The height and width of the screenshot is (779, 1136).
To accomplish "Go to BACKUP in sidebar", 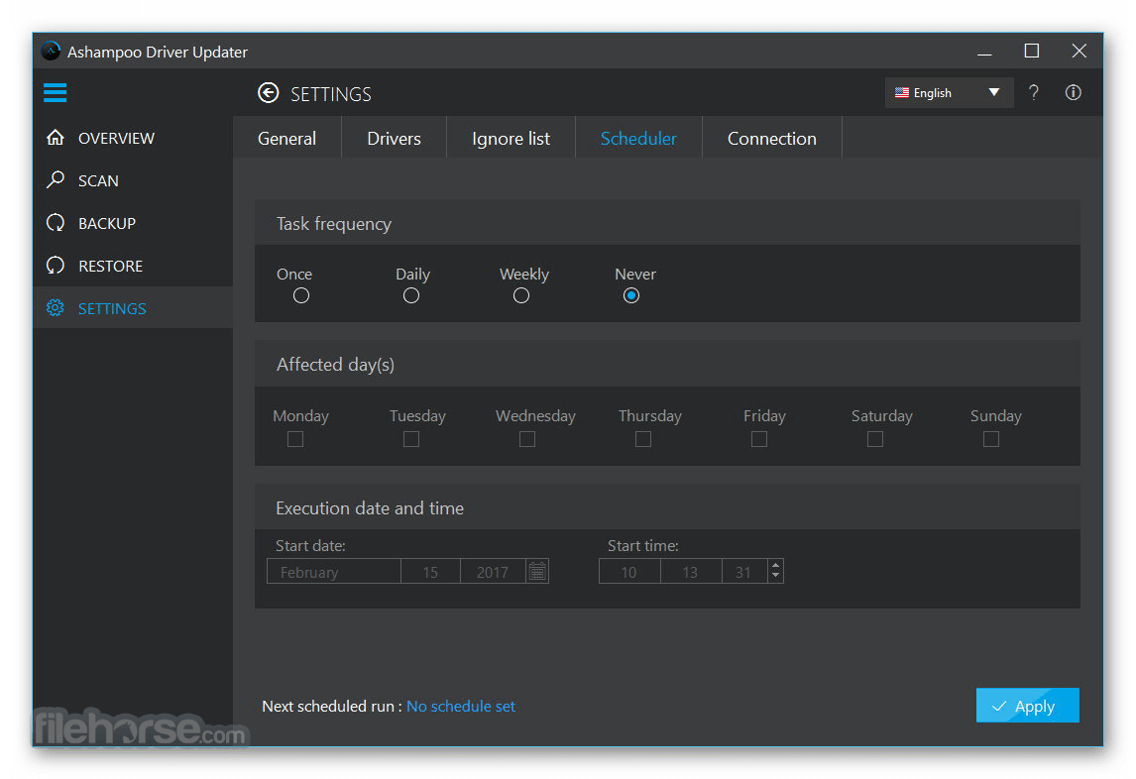I will 107,223.
